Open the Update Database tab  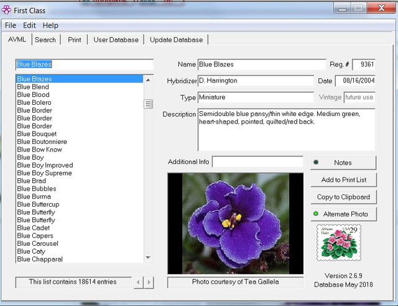[176, 40]
